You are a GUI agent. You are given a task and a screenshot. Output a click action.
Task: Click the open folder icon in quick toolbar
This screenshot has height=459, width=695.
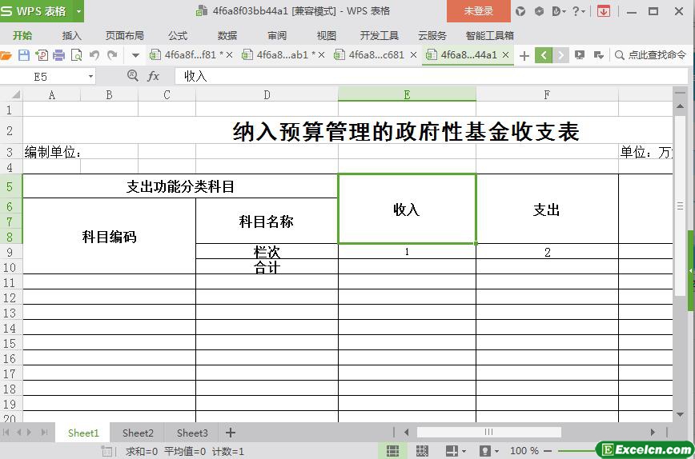coord(6,55)
